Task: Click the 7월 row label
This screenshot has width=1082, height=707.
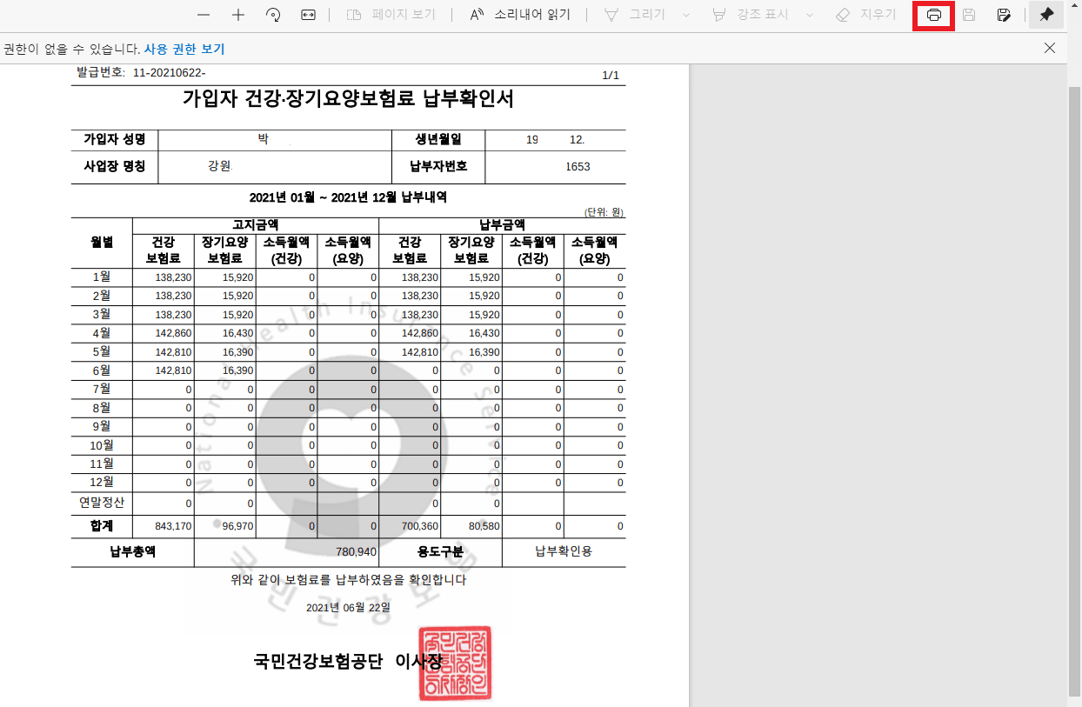Action: point(102,389)
